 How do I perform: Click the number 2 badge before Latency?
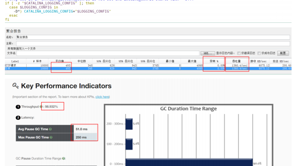pos(18,117)
